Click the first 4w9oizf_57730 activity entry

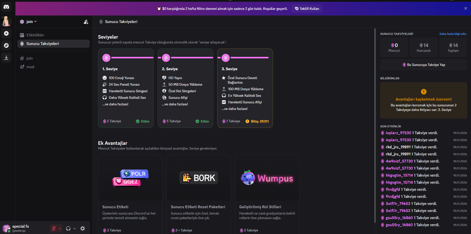click(x=424, y=161)
